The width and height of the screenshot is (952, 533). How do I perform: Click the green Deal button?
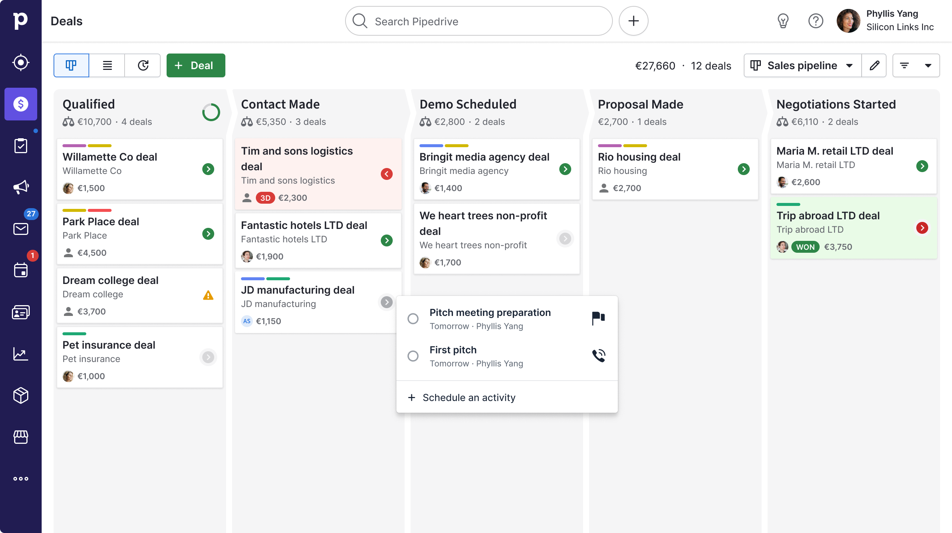tap(196, 65)
